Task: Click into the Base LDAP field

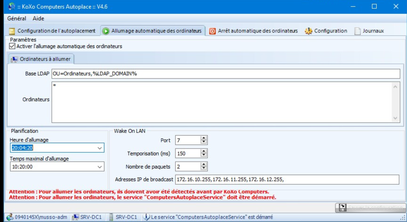Action: 226,74
